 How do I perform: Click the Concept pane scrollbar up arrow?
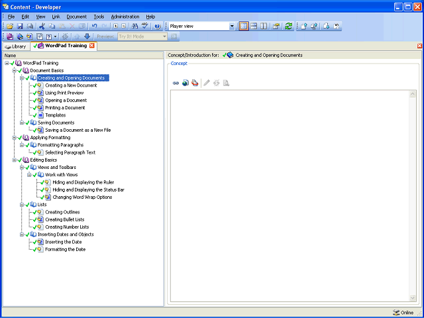pos(412,94)
